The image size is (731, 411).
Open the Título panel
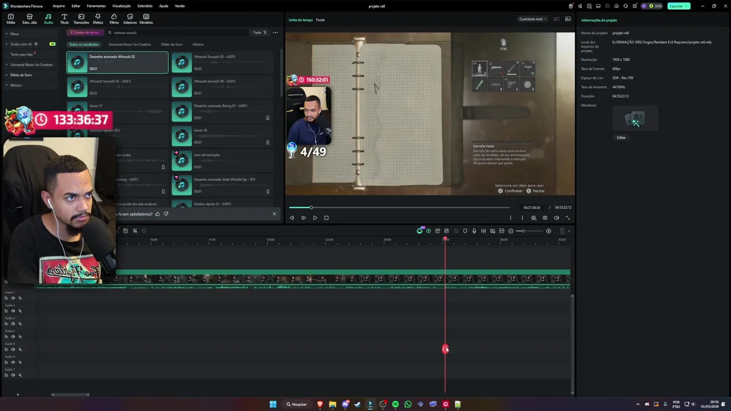[64, 19]
